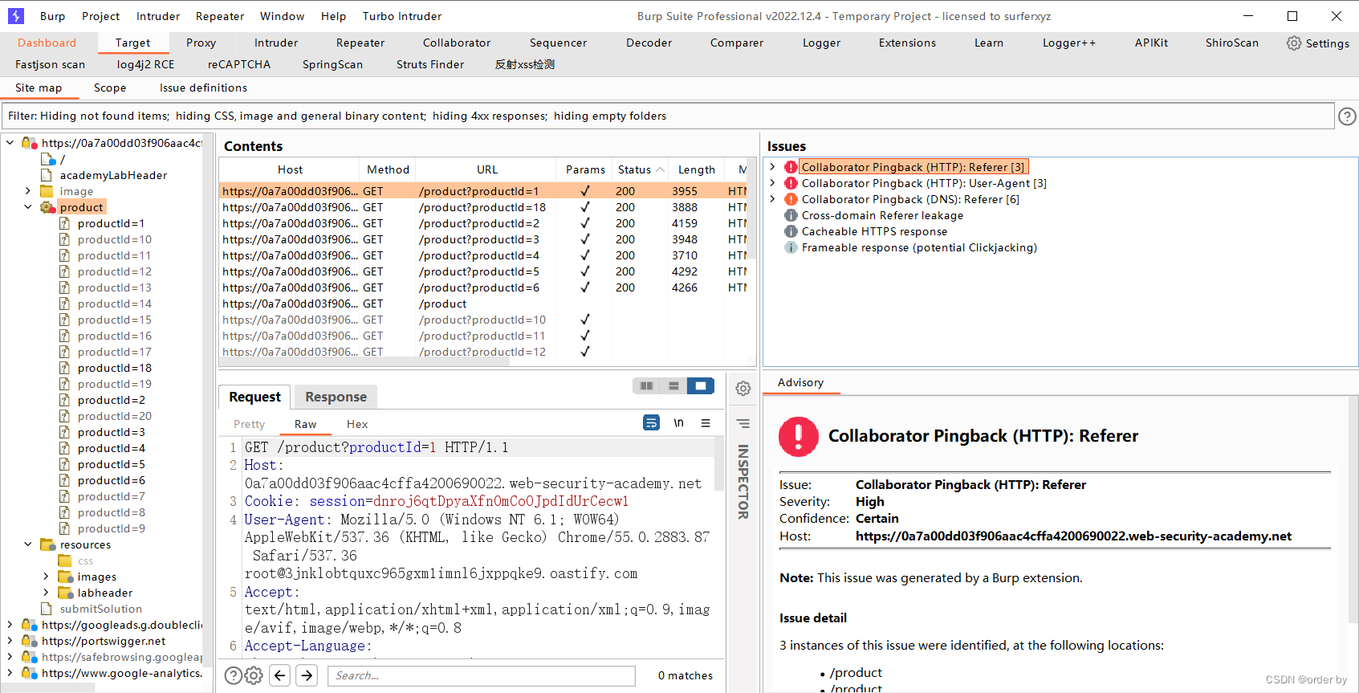Image resolution: width=1359 pixels, height=693 pixels.
Task: Expand Collaborator Pingback (DNS): Referer issue
Action: click(x=772, y=199)
